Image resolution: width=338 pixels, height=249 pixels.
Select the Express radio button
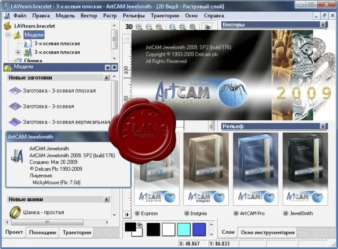pyautogui.click(x=137, y=214)
